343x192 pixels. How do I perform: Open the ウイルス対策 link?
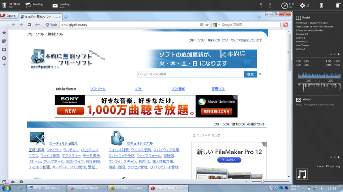(119, 150)
